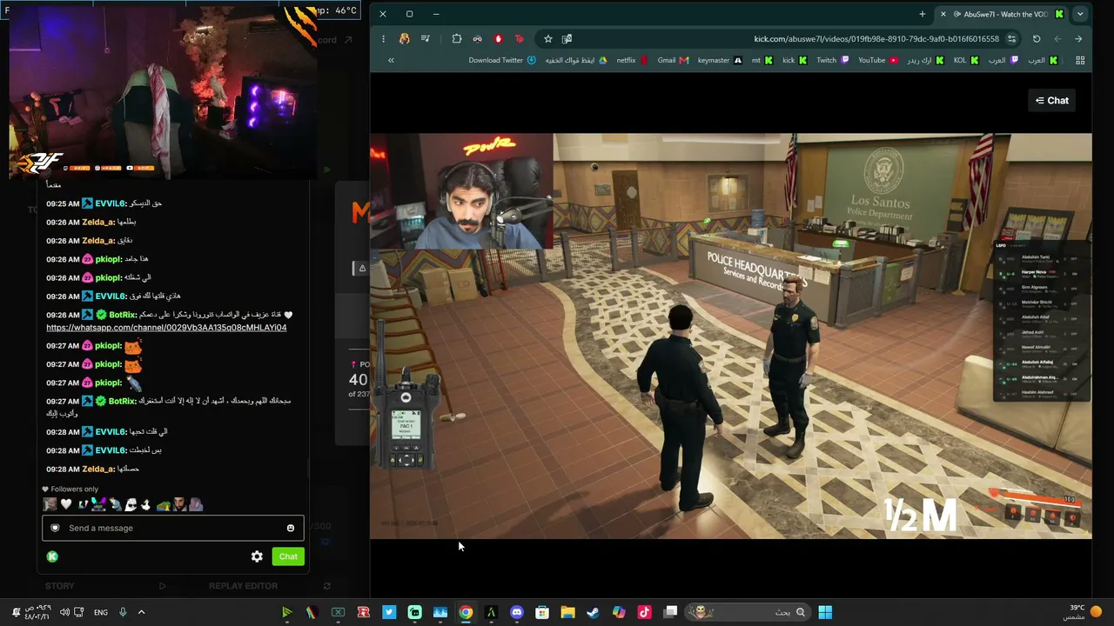Click the shield icon in the message box

point(55,528)
